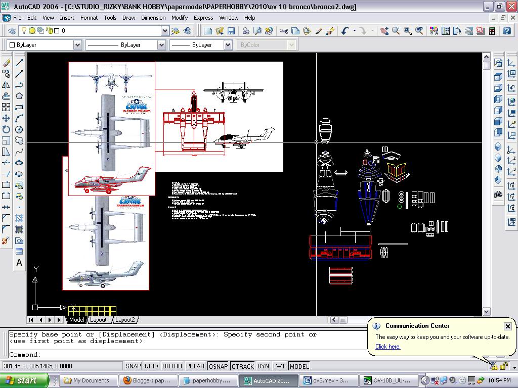Select the Revision Cloud tool
Image resolution: width=518 pixels, height=388 pixels.
tap(19, 140)
